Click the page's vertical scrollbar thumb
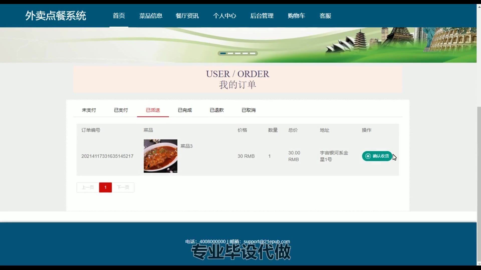The height and width of the screenshot is (270, 481). (479, 184)
